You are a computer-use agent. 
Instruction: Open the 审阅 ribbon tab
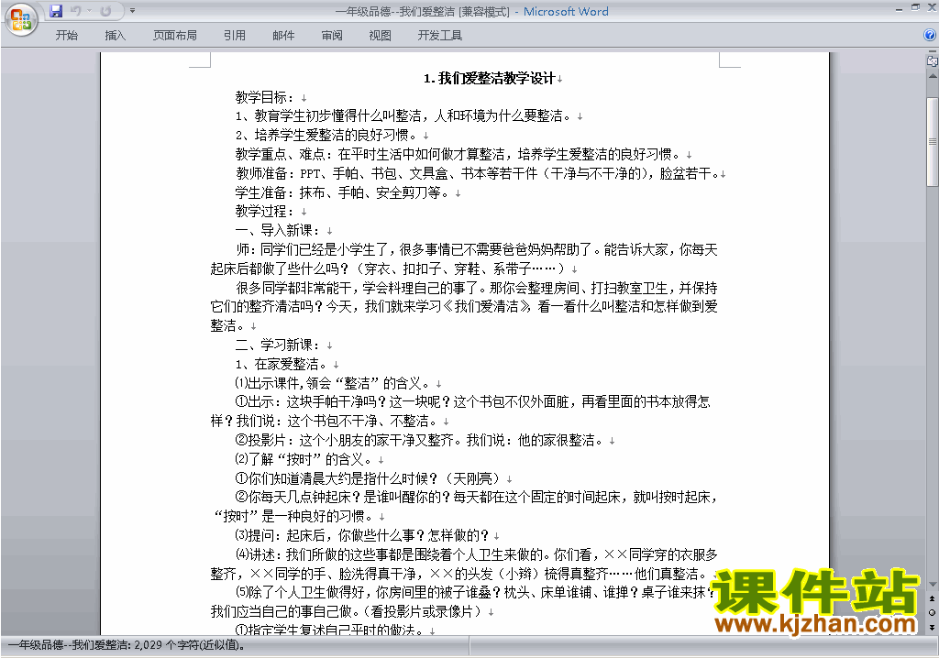[332, 36]
